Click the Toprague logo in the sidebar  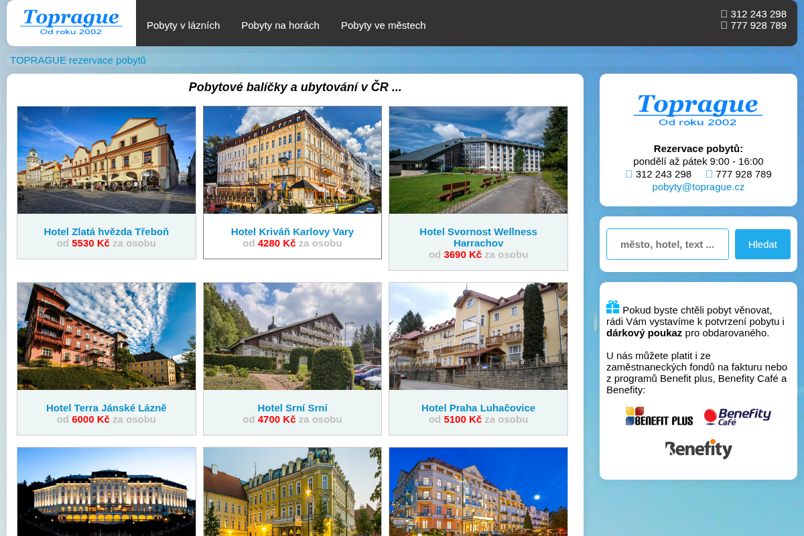tap(698, 110)
